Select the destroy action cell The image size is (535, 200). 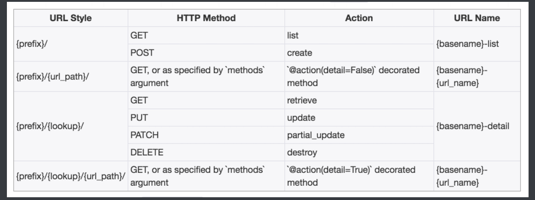point(302,152)
